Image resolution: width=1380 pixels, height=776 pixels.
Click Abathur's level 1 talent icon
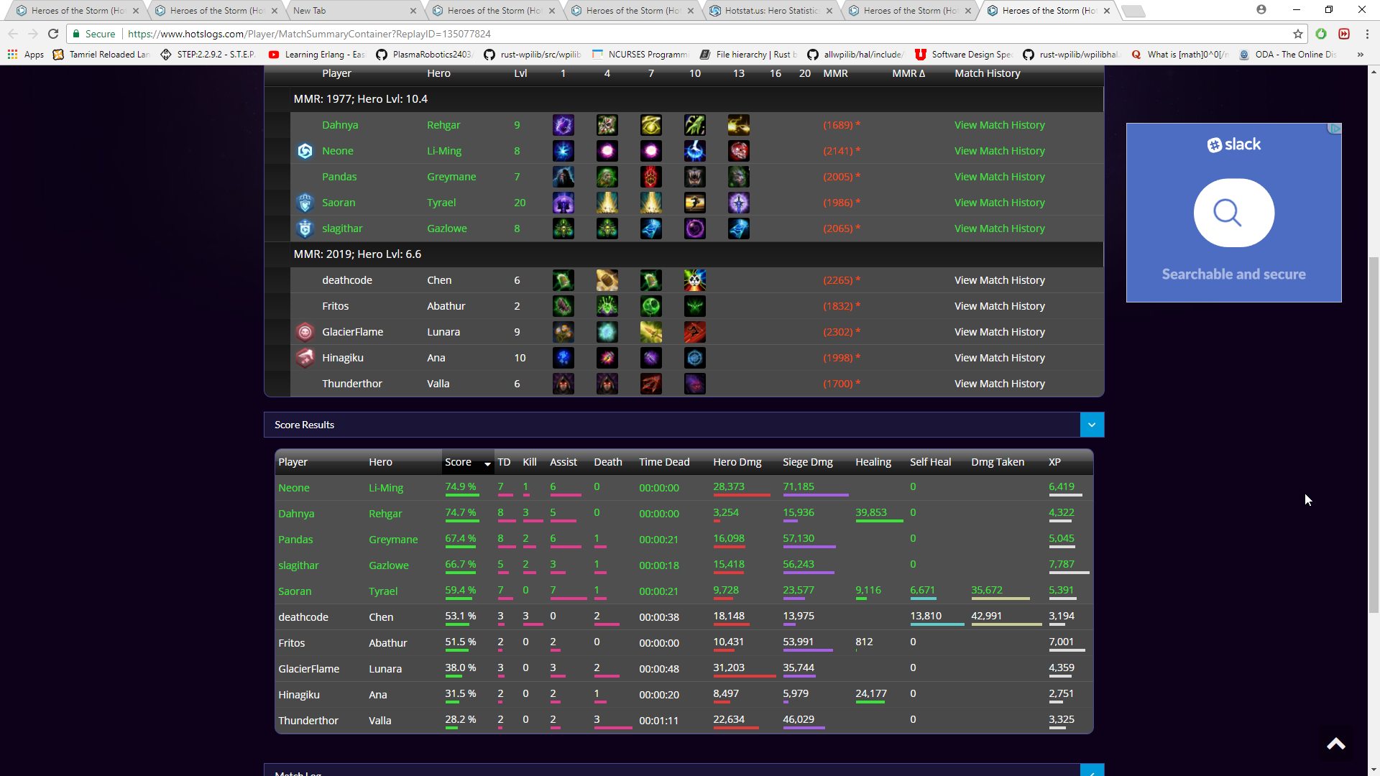[563, 306]
